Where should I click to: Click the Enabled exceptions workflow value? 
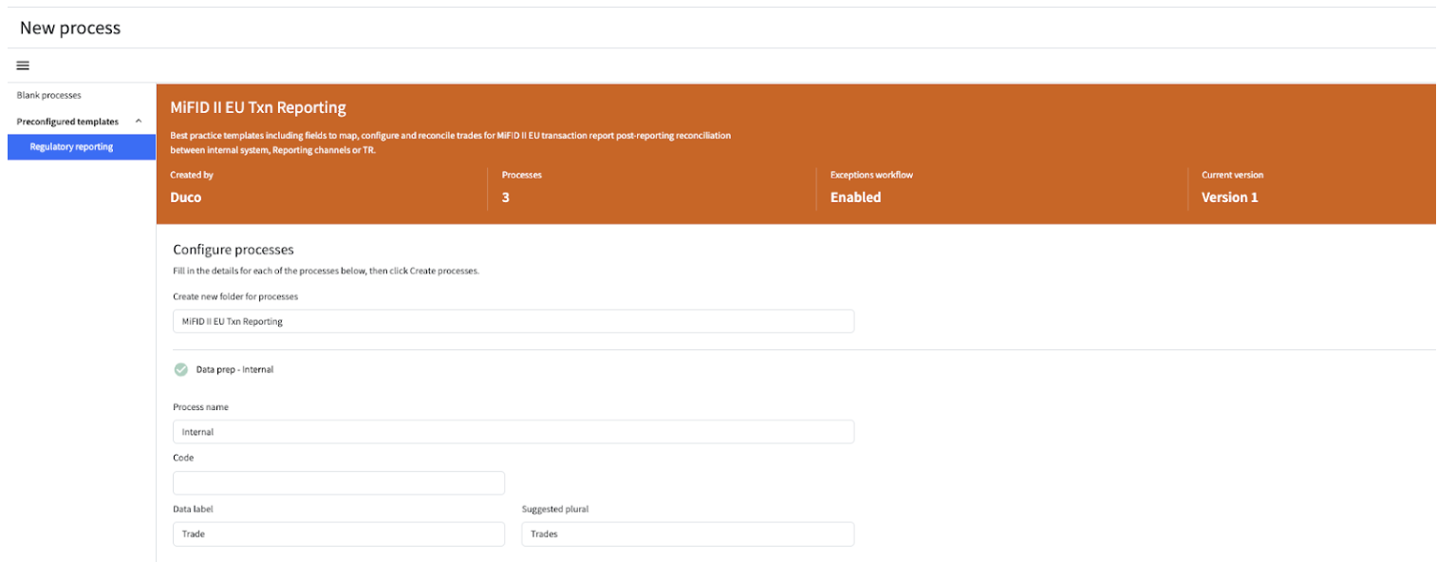(856, 197)
